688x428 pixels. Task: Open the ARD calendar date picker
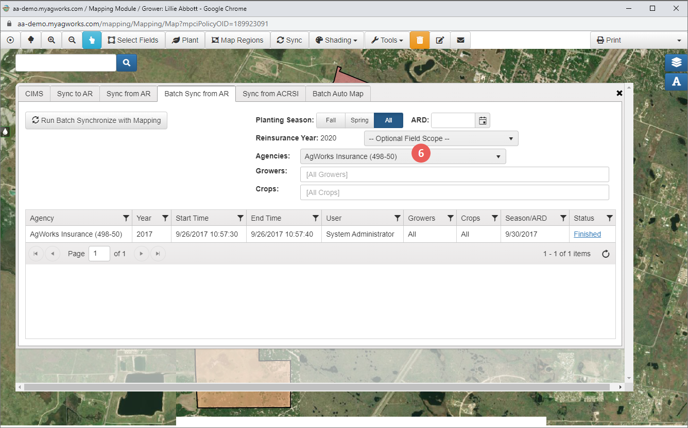[x=483, y=120]
